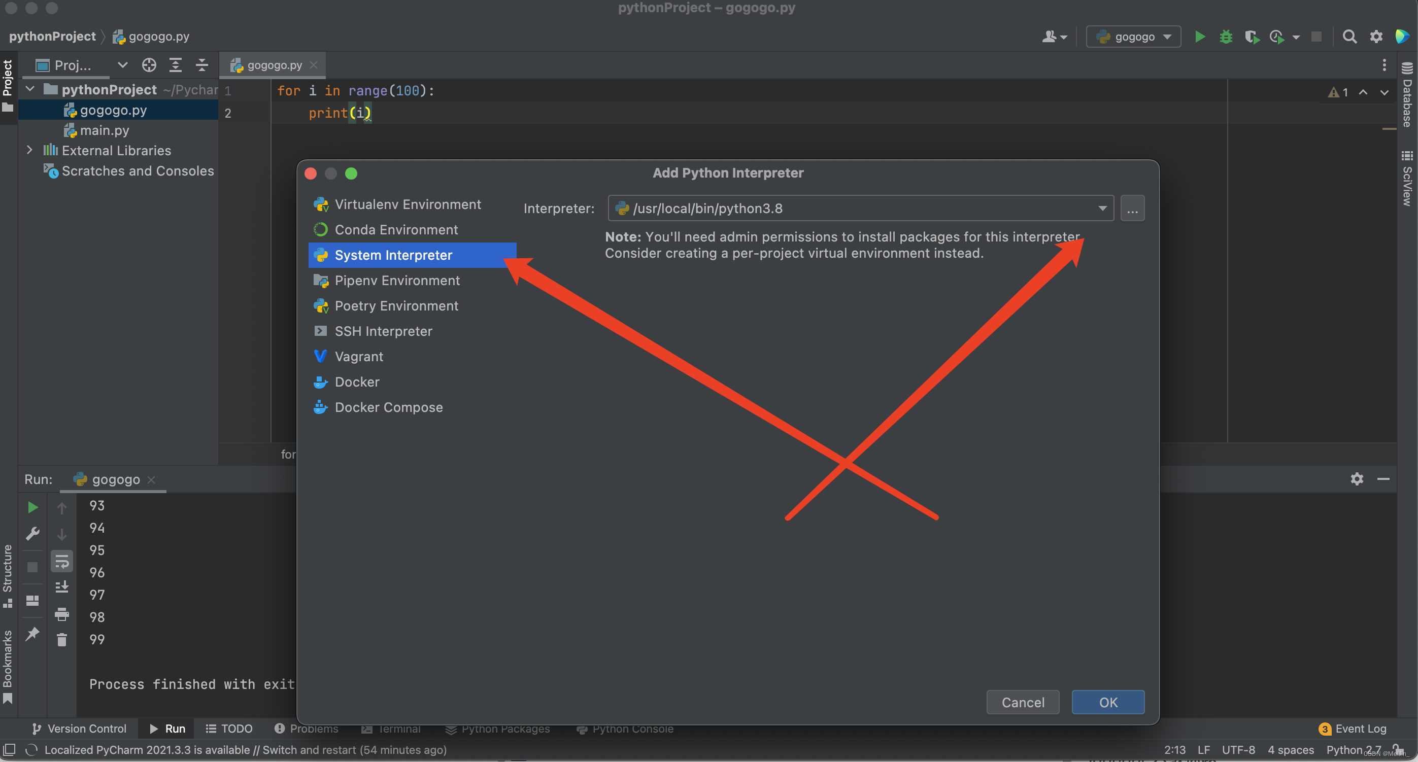Expand External Libraries node
Image resolution: width=1418 pixels, height=762 pixels.
point(30,150)
